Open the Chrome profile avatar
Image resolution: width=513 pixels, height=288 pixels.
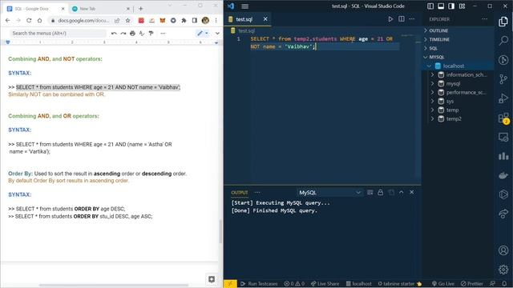205,20
